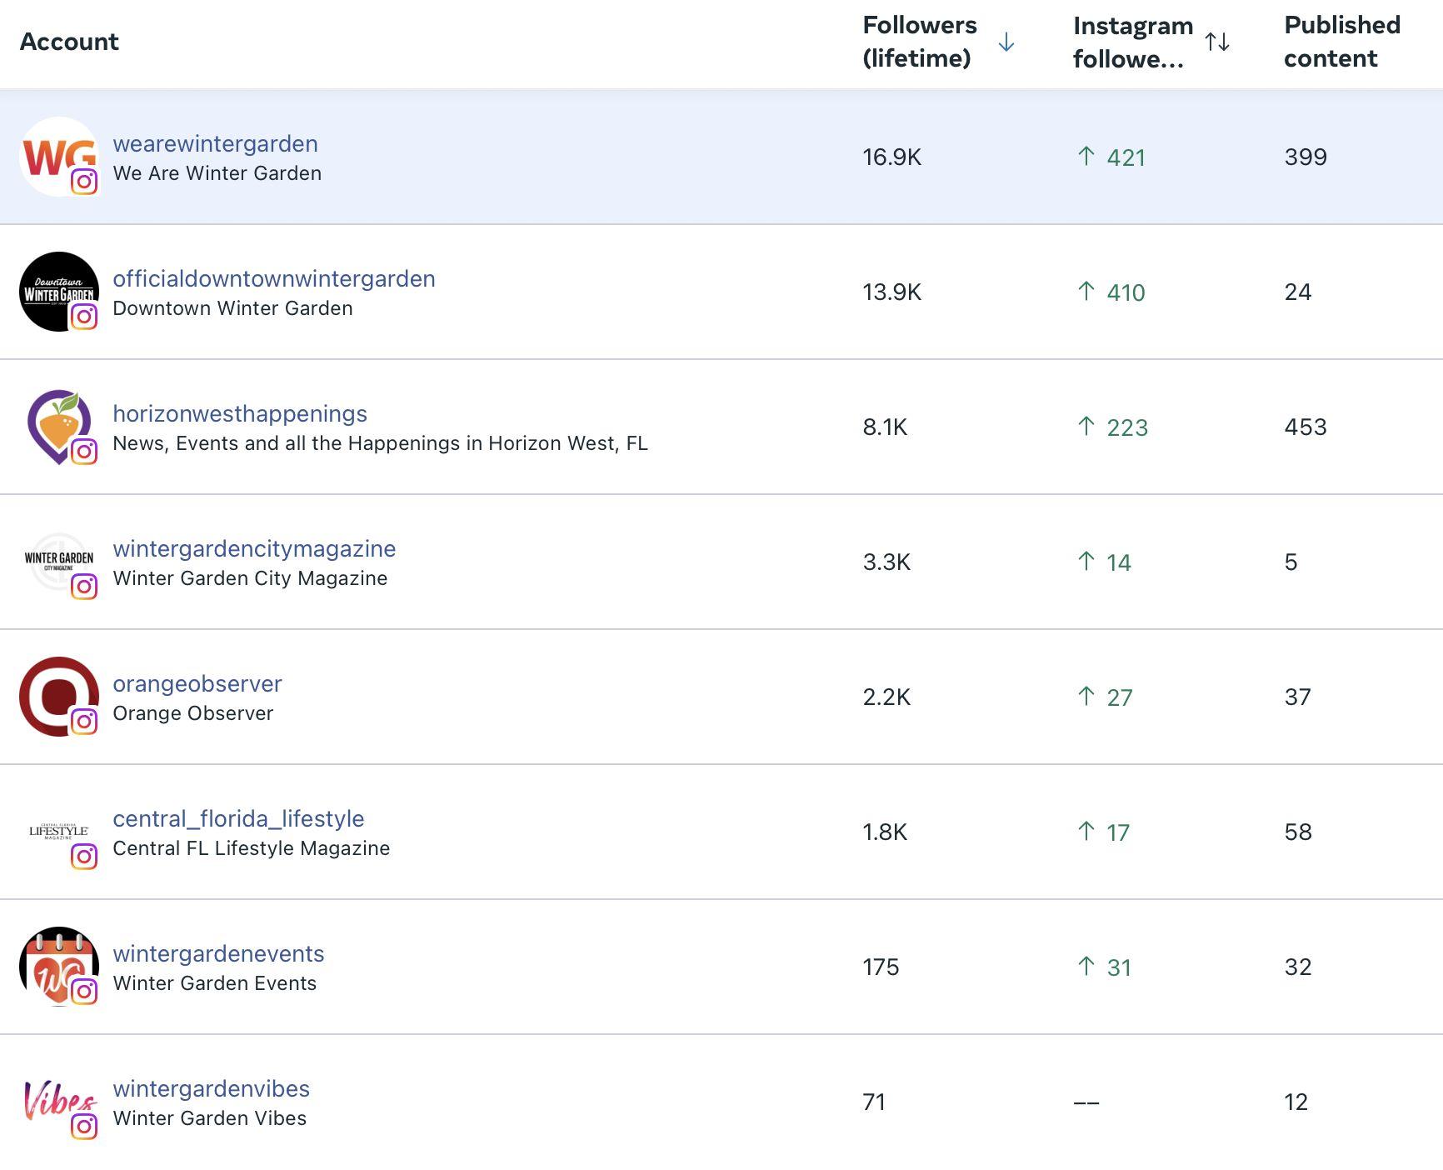Click the Central FL Lifestyle Magazine logo
Screen dimensions: 1443x1170
pos(58,831)
